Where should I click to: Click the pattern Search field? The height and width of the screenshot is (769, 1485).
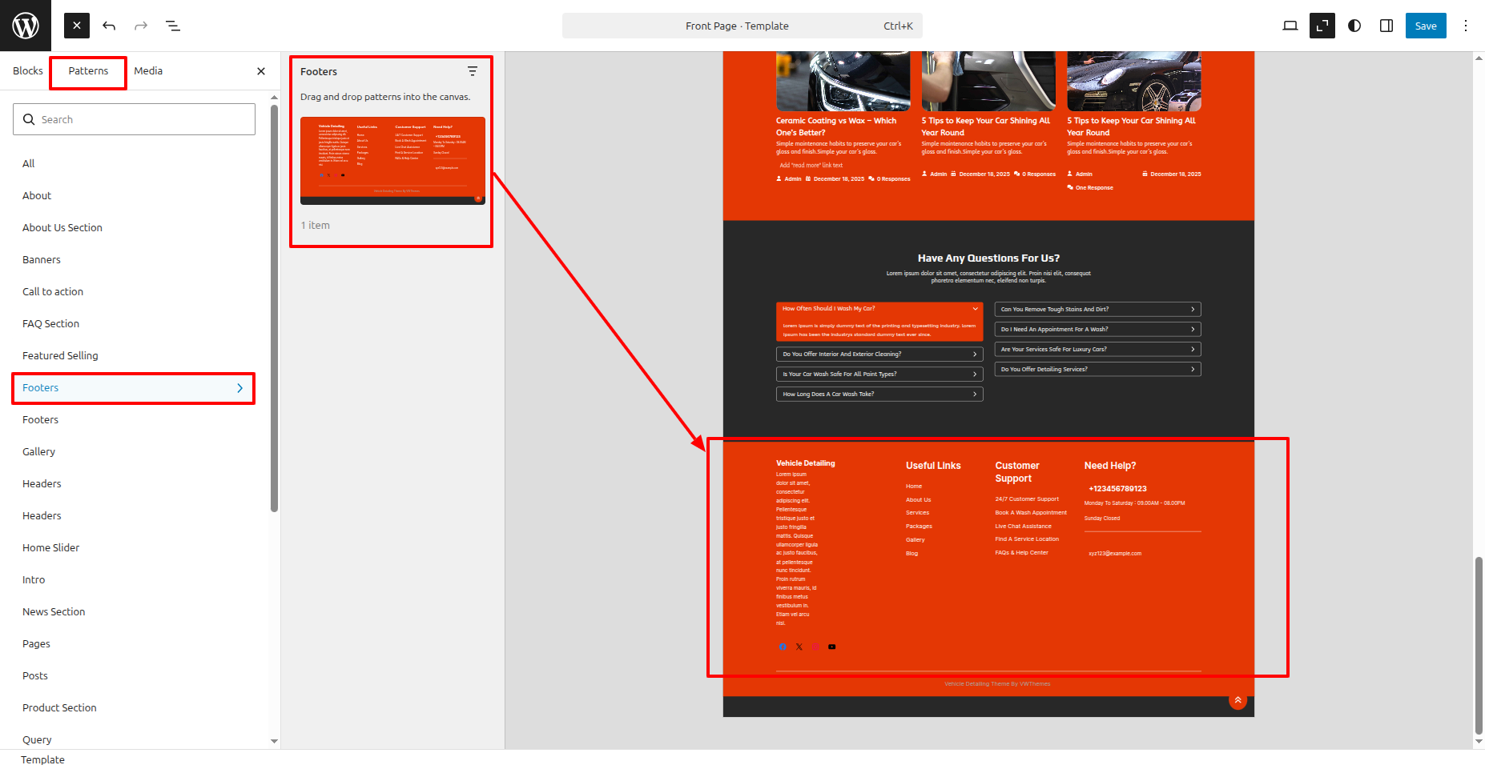tap(134, 119)
